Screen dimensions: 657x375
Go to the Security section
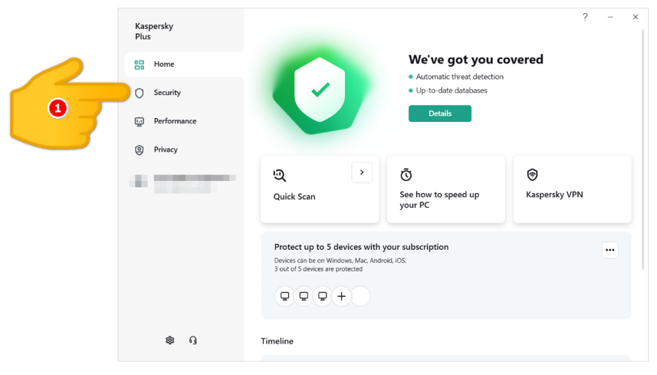coord(168,93)
